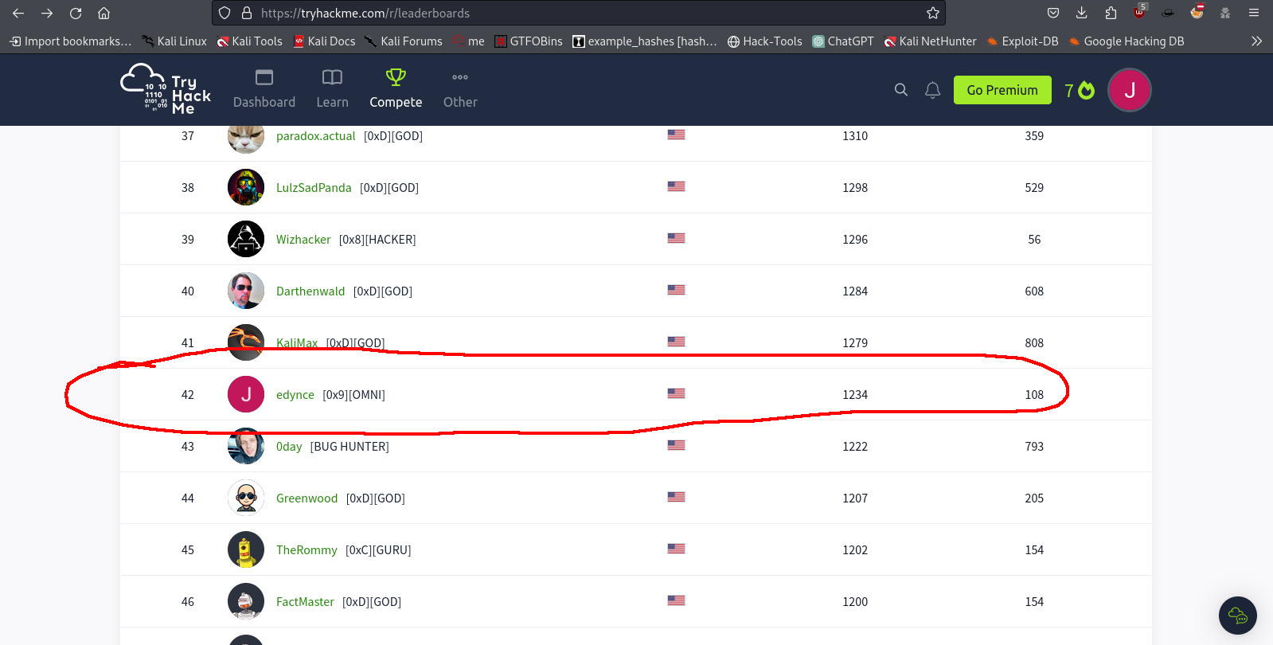The image size is (1273, 645).
Task: Click the search magnifier icon in navbar
Action: (900, 90)
